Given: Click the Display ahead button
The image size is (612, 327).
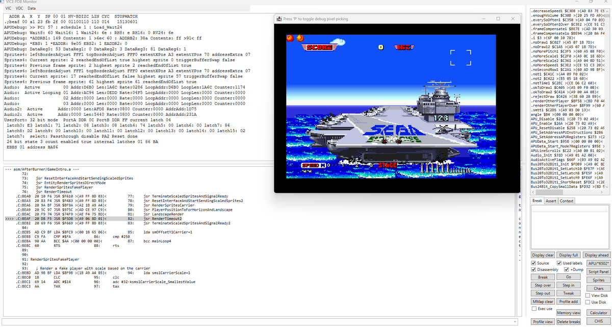Looking at the screenshot, I should click(x=596, y=255).
